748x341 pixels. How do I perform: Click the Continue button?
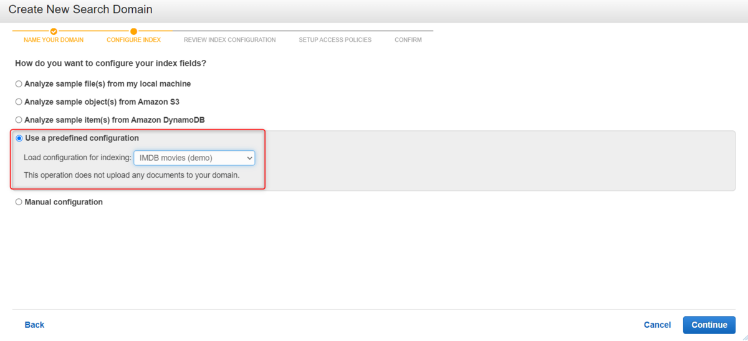click(709, 325)
